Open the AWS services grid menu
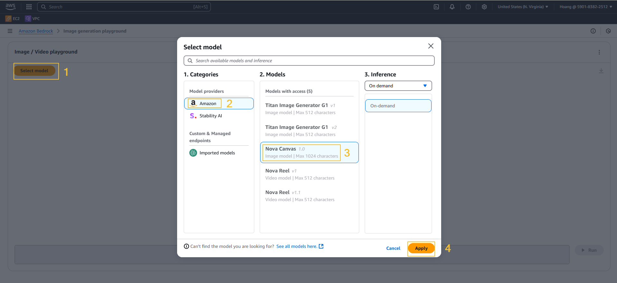Screen dimensions: 617x283 click(29, 7)
